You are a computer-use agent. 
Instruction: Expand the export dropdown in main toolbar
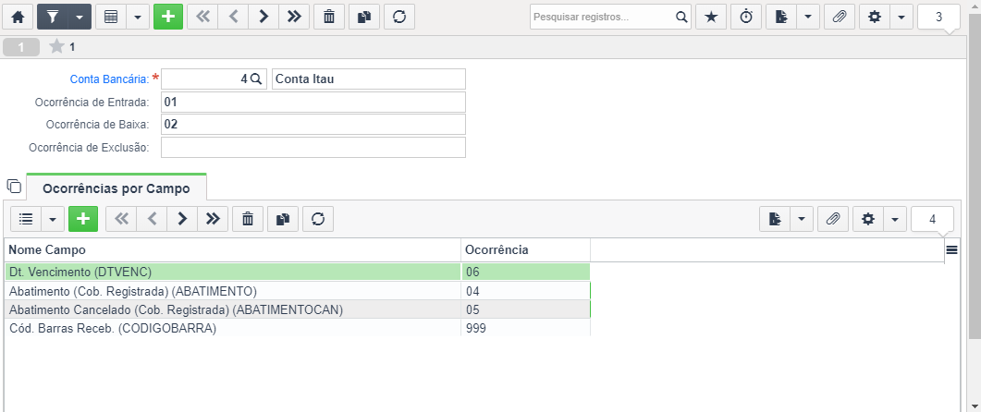click(808, 17)
